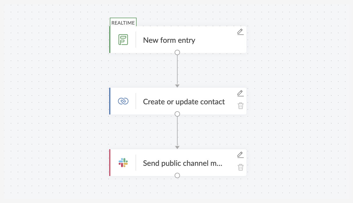The height and width of the screenshot is (203, 353).
Task: Open pencil editor for Create or update contact
Action: (x=241, y=93)
